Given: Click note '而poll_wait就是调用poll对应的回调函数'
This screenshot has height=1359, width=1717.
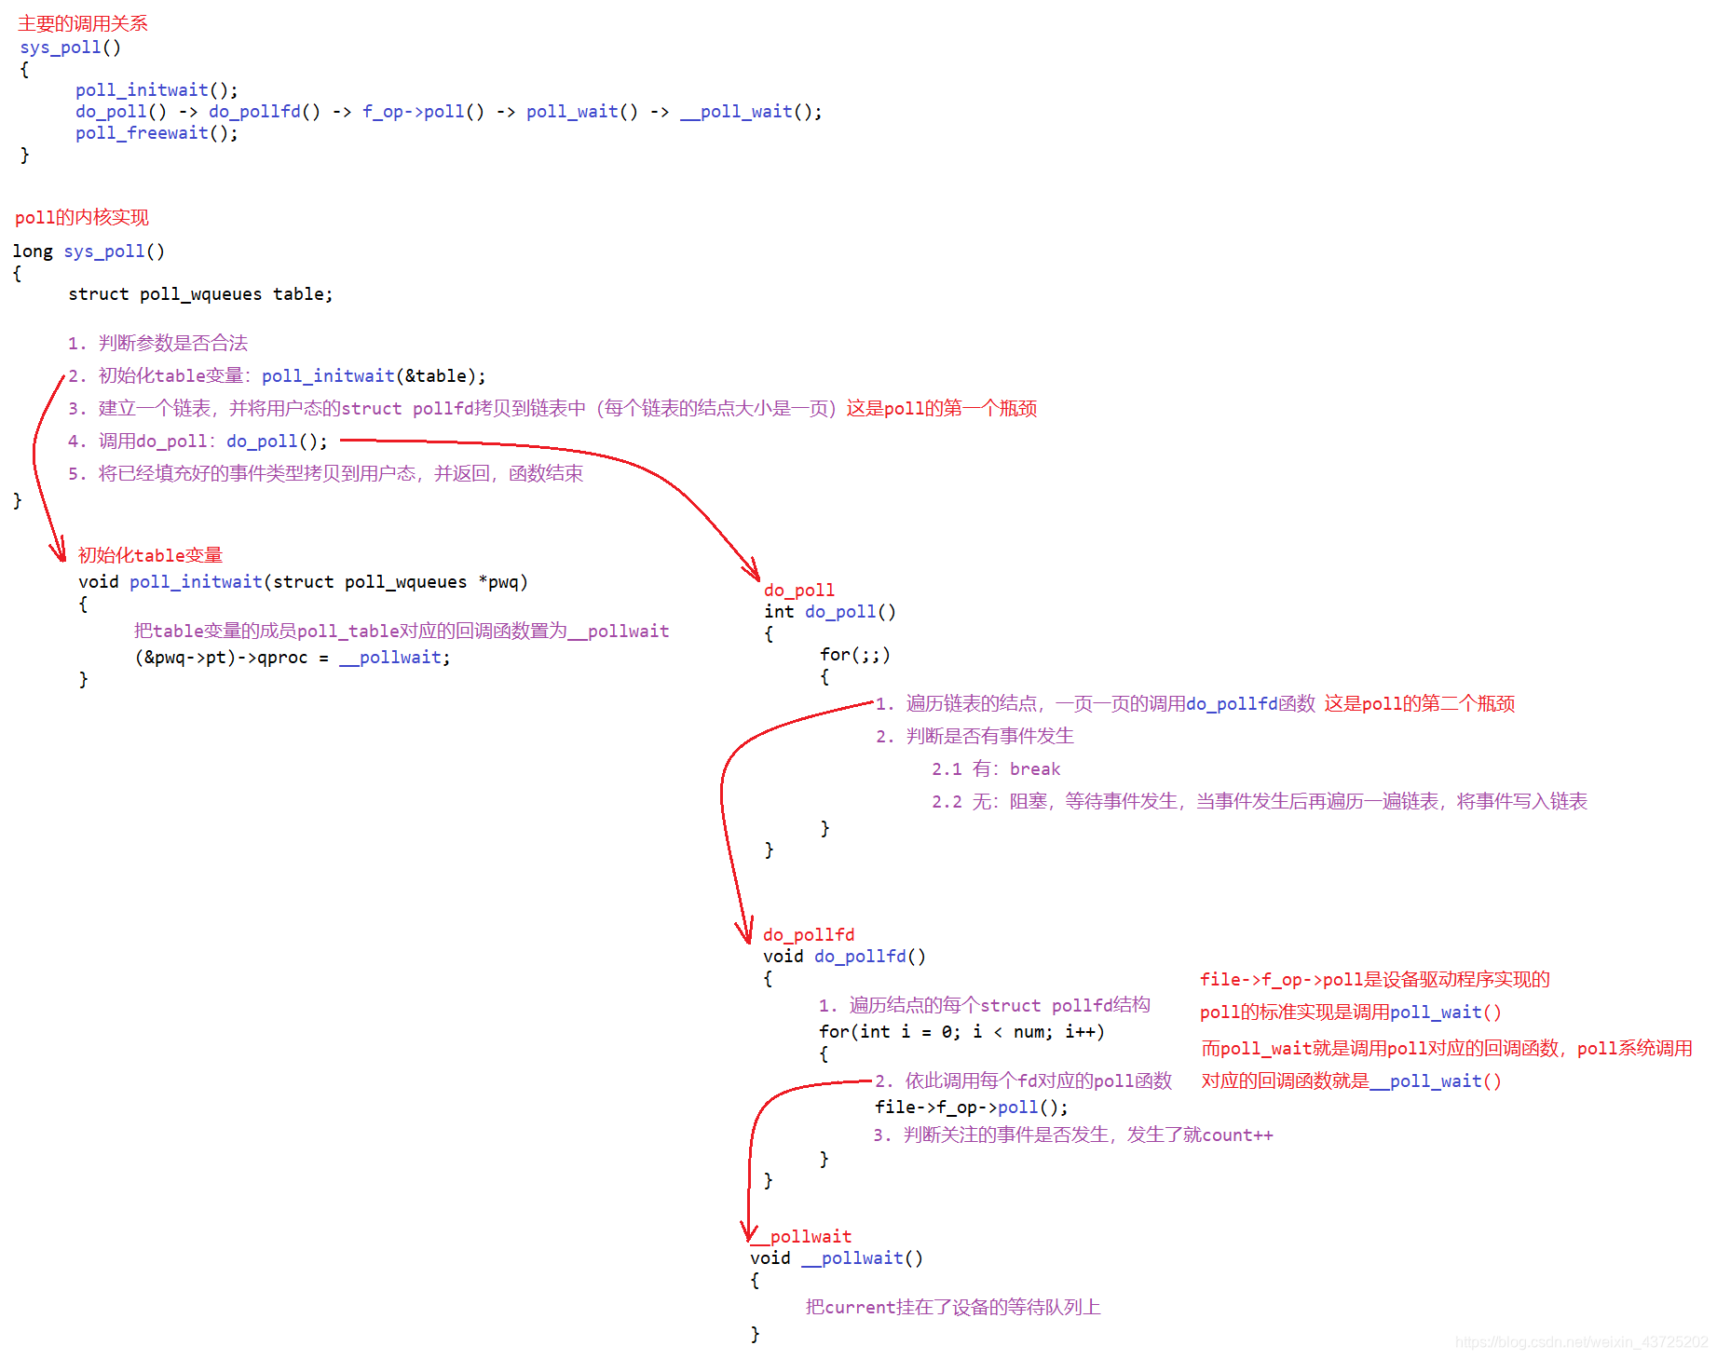Looking at the screenshot, I should tap(1447, 1048).
